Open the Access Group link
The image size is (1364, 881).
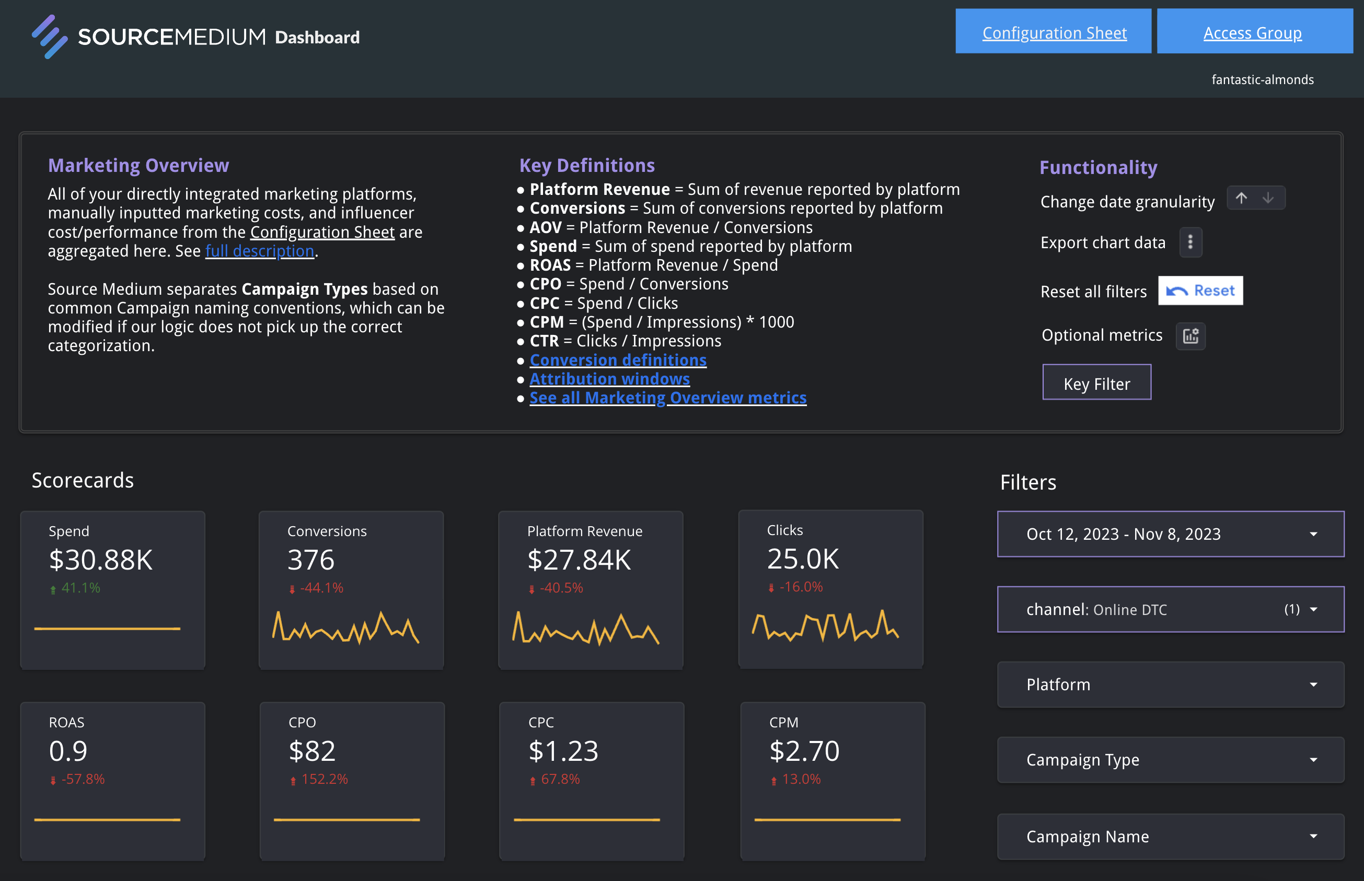(1252, 32)
